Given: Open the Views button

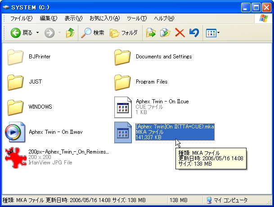Looking at the screenshot, I should (x=211, y=33).
